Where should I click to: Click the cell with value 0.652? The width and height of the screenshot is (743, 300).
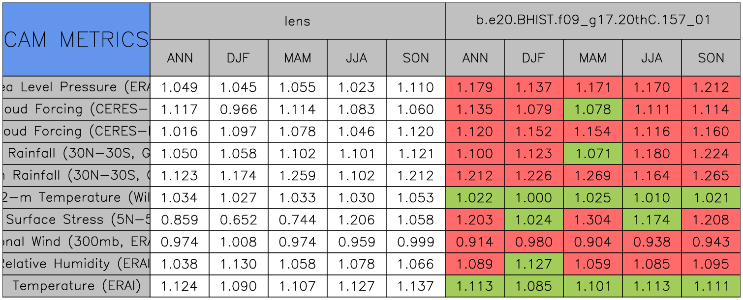click(238, 220)
